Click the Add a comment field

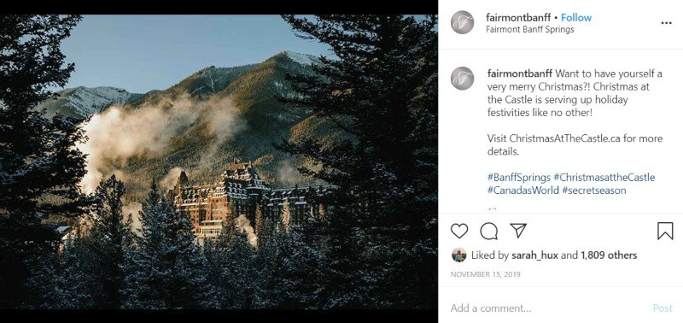549,308
